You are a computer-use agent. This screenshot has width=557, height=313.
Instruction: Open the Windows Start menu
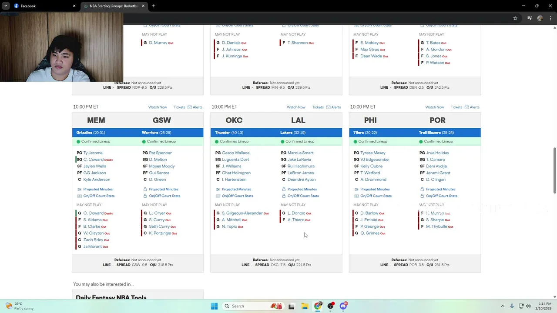click(x=214, y=306)
